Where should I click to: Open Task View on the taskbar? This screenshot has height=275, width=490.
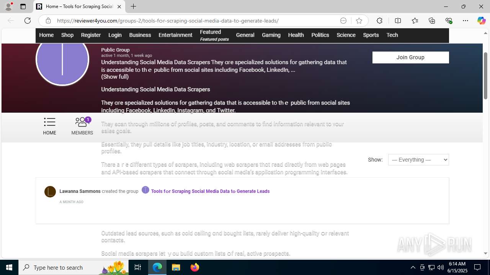coord(138,267)
